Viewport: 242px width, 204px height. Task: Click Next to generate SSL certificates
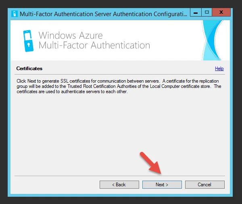(162, 185)
